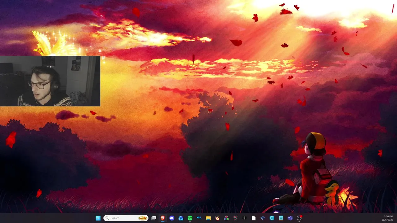Launch Dolphin emulator from the taskbar
This screenshot has height=223, width=397.
199,218
